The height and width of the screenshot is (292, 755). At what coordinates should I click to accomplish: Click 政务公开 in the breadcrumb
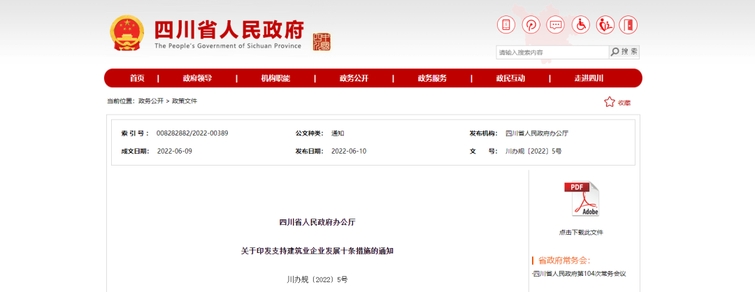(x=151, y=101)
